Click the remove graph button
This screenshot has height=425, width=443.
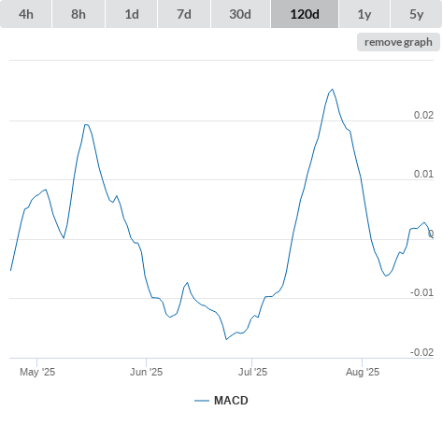coord(398,42)
